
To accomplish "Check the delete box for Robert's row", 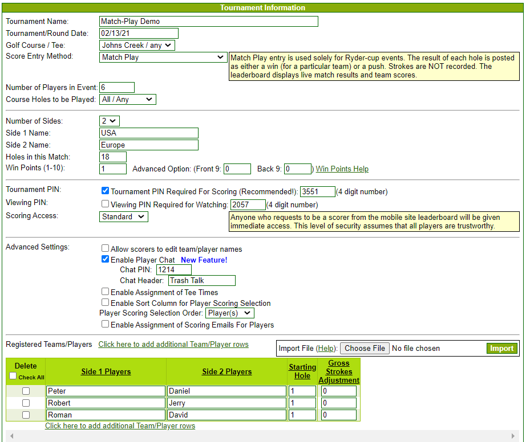I will tap(26, 403).
